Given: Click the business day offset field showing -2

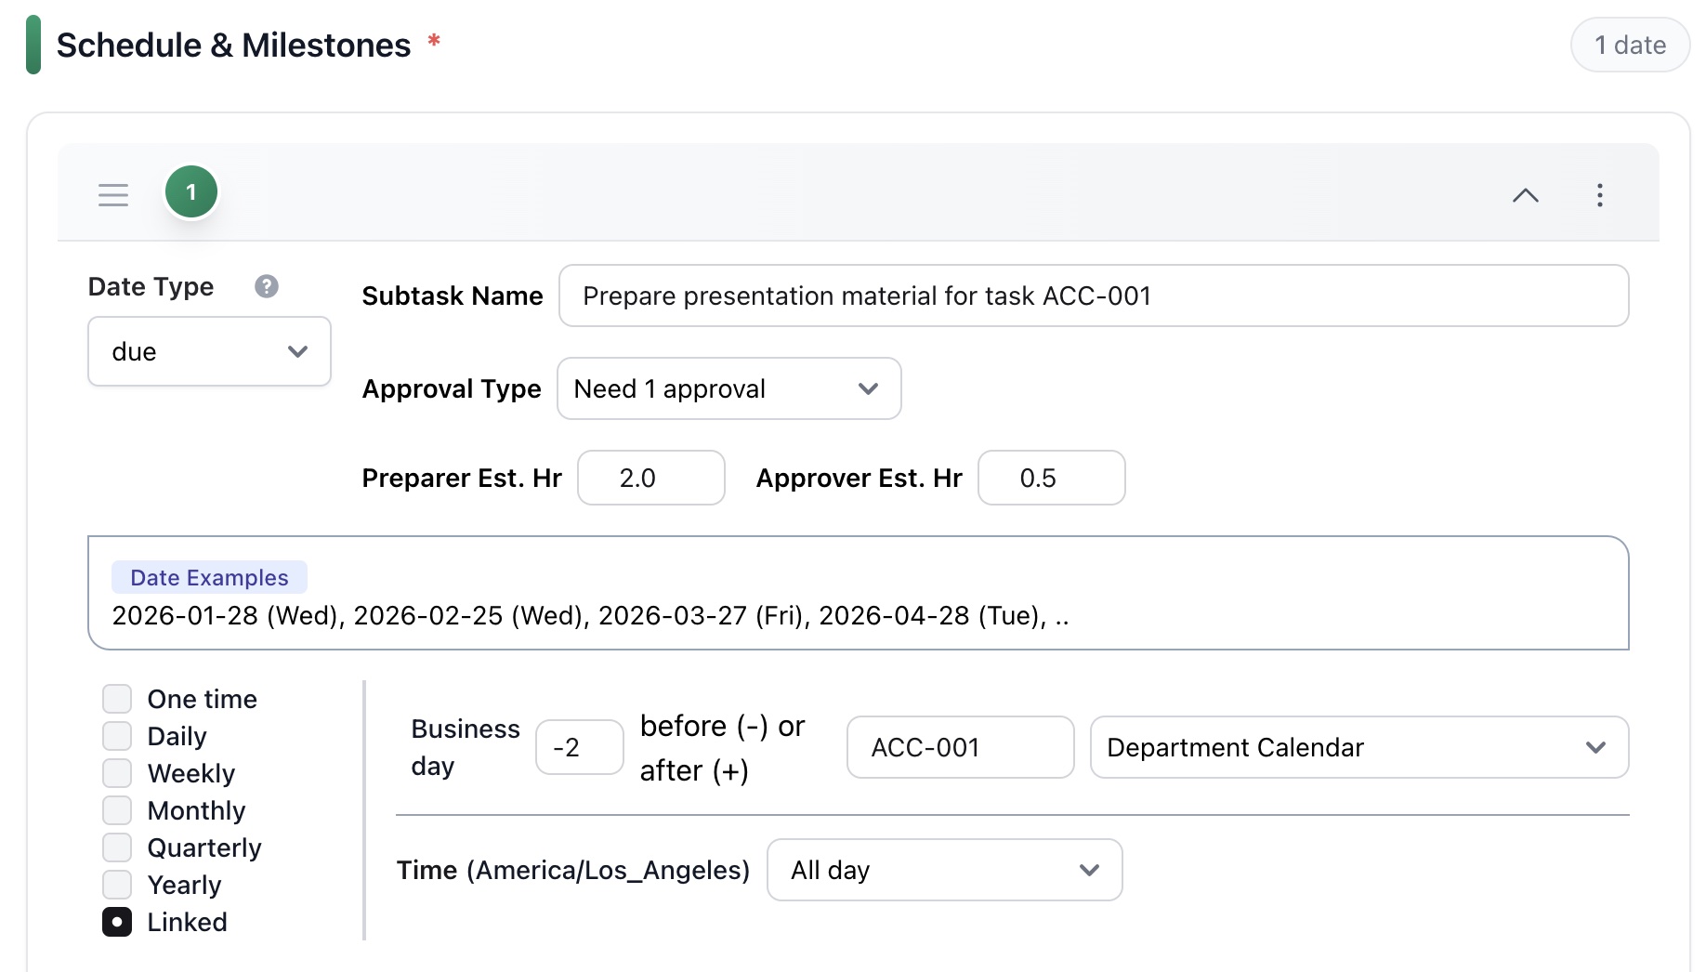Looking at the screenshot, I should [x=579, y=747].
